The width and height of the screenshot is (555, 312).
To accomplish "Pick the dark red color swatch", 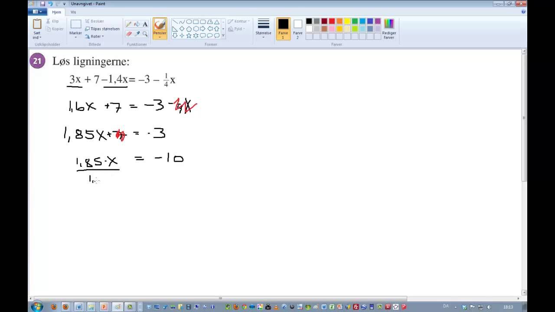I will (x=324, y=21).
